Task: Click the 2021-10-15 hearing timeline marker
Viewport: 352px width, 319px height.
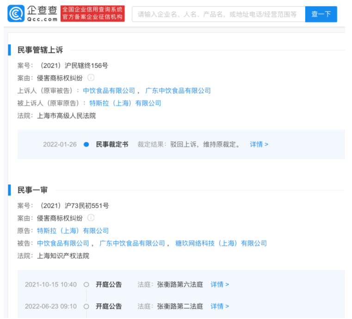Action: 86,284
